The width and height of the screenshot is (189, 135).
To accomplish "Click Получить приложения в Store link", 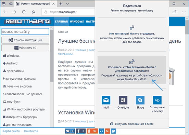I will pos(132,124).
